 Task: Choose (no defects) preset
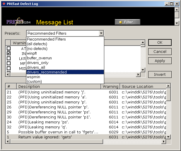65,49
